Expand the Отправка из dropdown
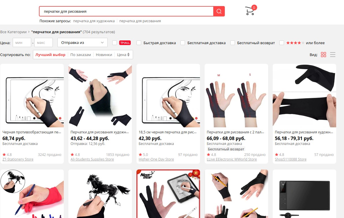Screen dimensions: 344x218 [x=83, y=43]
